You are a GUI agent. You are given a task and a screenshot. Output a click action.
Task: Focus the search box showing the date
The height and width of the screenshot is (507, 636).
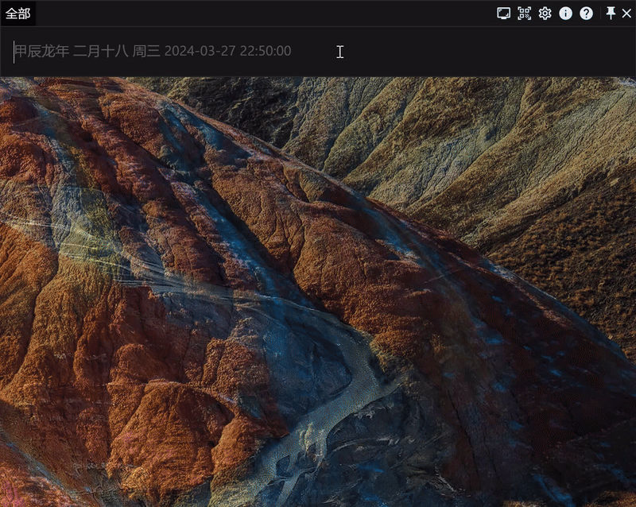[318, 52]
